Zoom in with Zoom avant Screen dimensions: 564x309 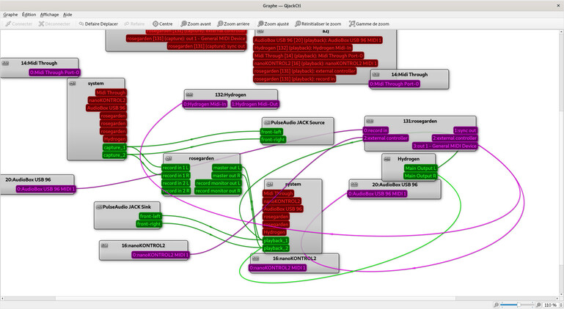pos(196,23)
